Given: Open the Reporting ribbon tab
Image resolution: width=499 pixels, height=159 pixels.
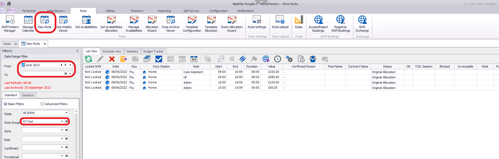Looking at the screenshot, I should click(164, 11).
